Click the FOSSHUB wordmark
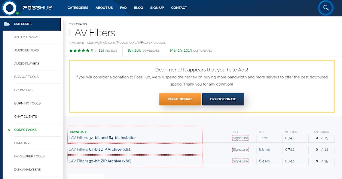Screen dimensions: 342x179 tap(38, 8)
